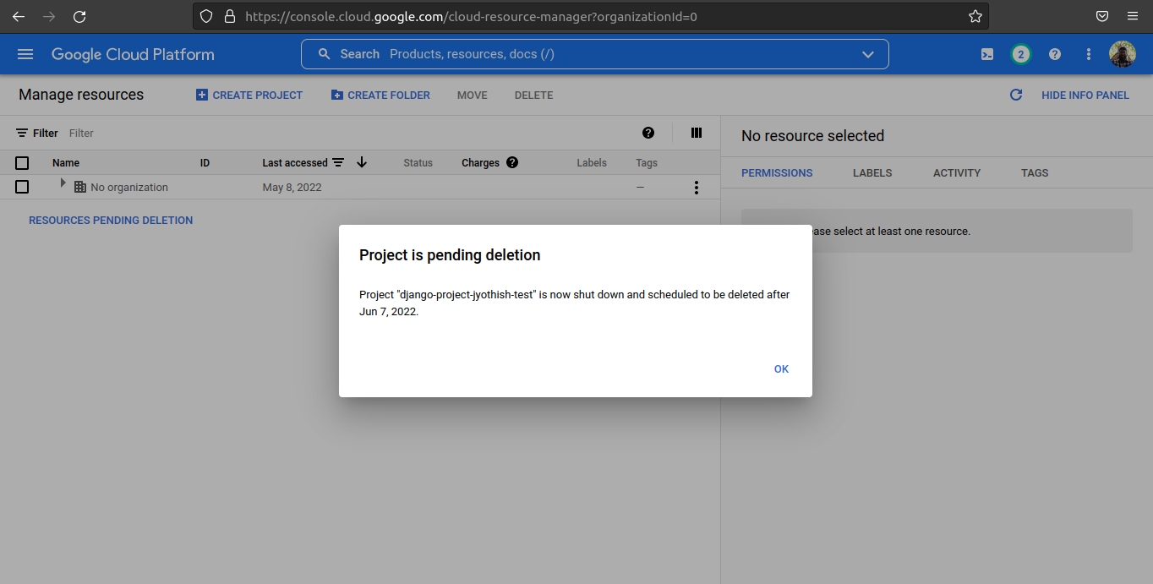Open the main navigation hamburger menu
The image size is (1153, 584).
pos(25,54)
